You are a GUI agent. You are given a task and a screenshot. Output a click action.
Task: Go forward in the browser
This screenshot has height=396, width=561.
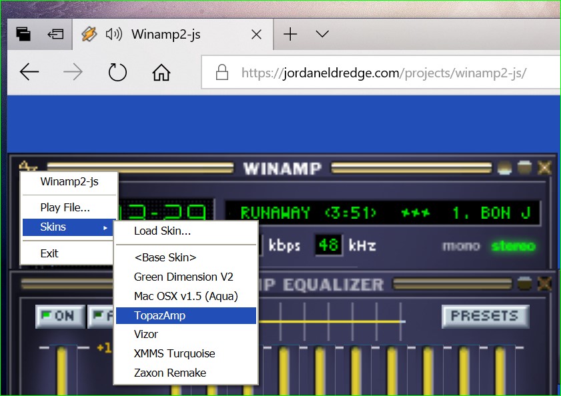point(73,73)
